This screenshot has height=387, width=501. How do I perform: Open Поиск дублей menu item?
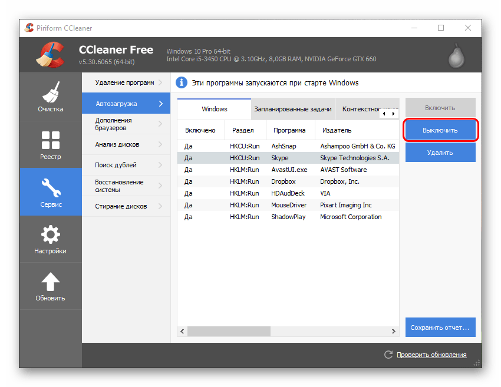(126, 165)
